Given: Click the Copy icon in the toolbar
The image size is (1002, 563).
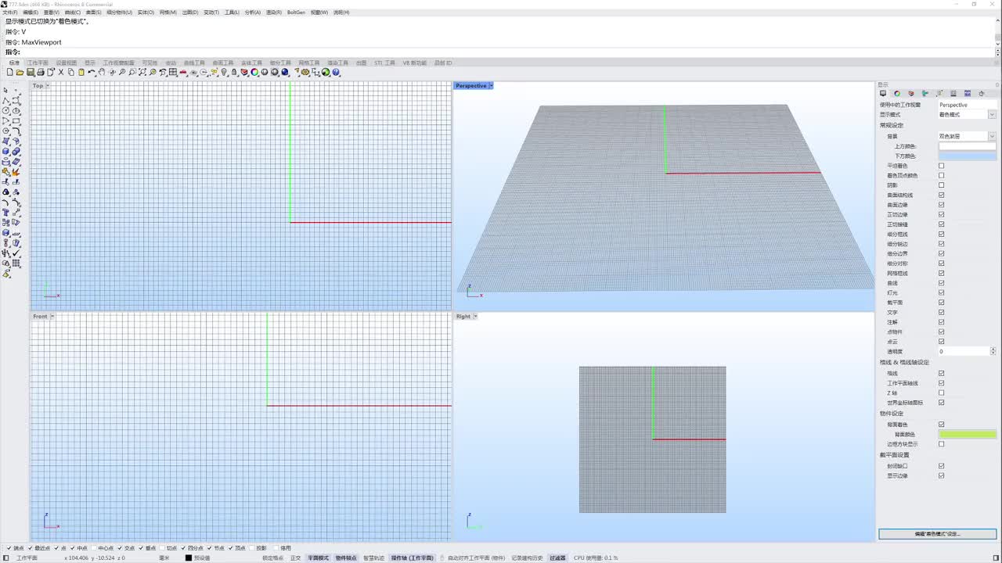Looking at the screenshot, I should (71, 72).
